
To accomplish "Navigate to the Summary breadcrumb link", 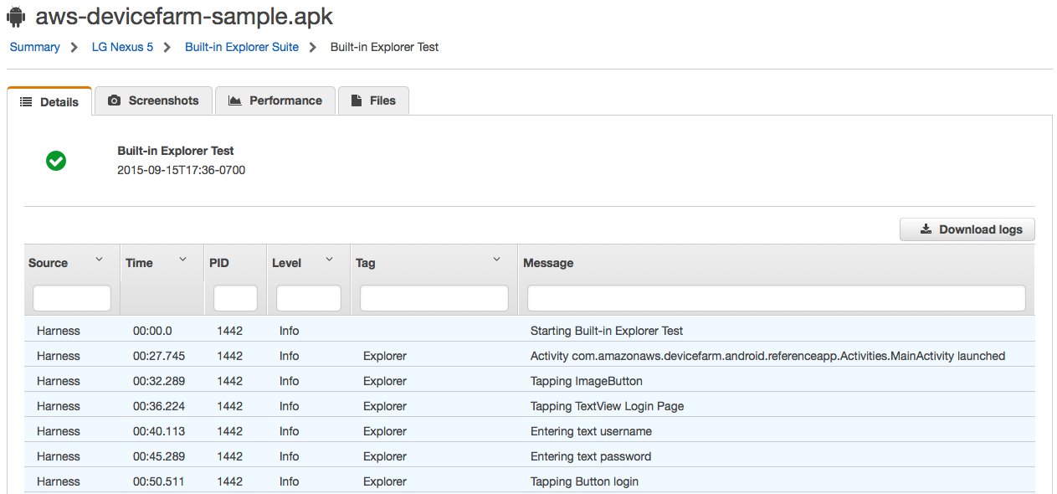I will click(34, 47).
